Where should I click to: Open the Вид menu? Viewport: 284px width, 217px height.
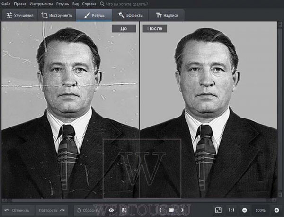click(75, 4)
